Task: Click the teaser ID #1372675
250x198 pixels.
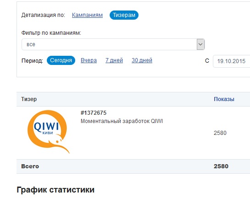Action: (94, 113)
